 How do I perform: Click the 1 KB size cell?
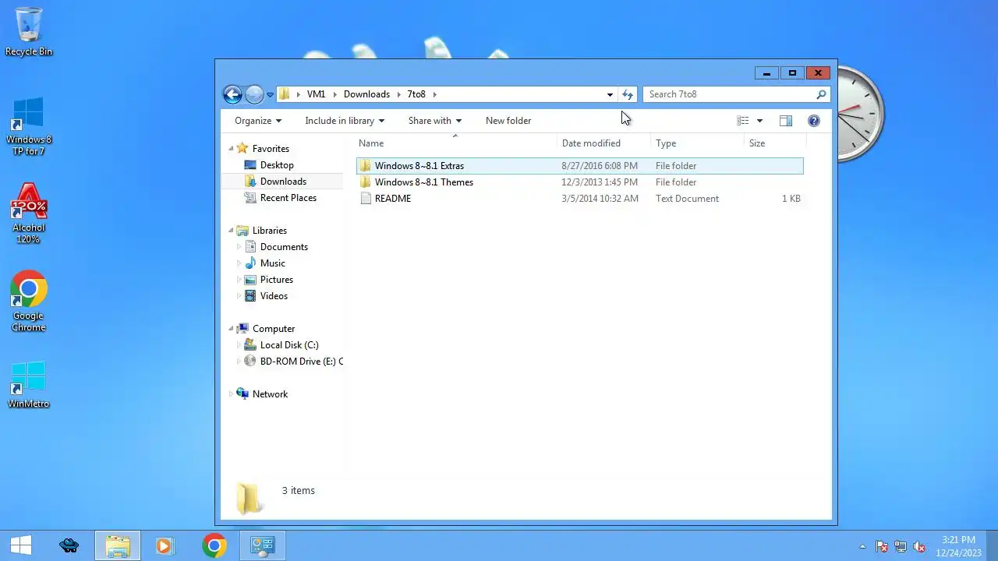[791, 199]
